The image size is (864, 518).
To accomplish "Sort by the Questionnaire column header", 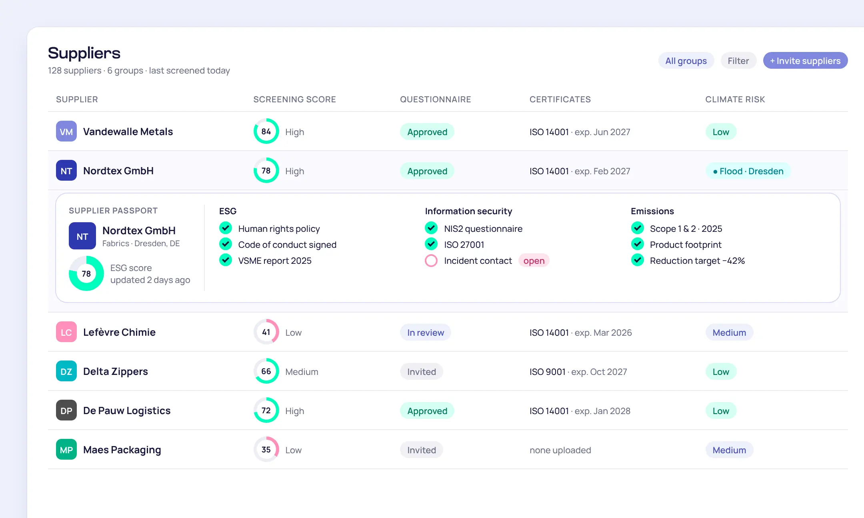I will (x=436, y=100).
